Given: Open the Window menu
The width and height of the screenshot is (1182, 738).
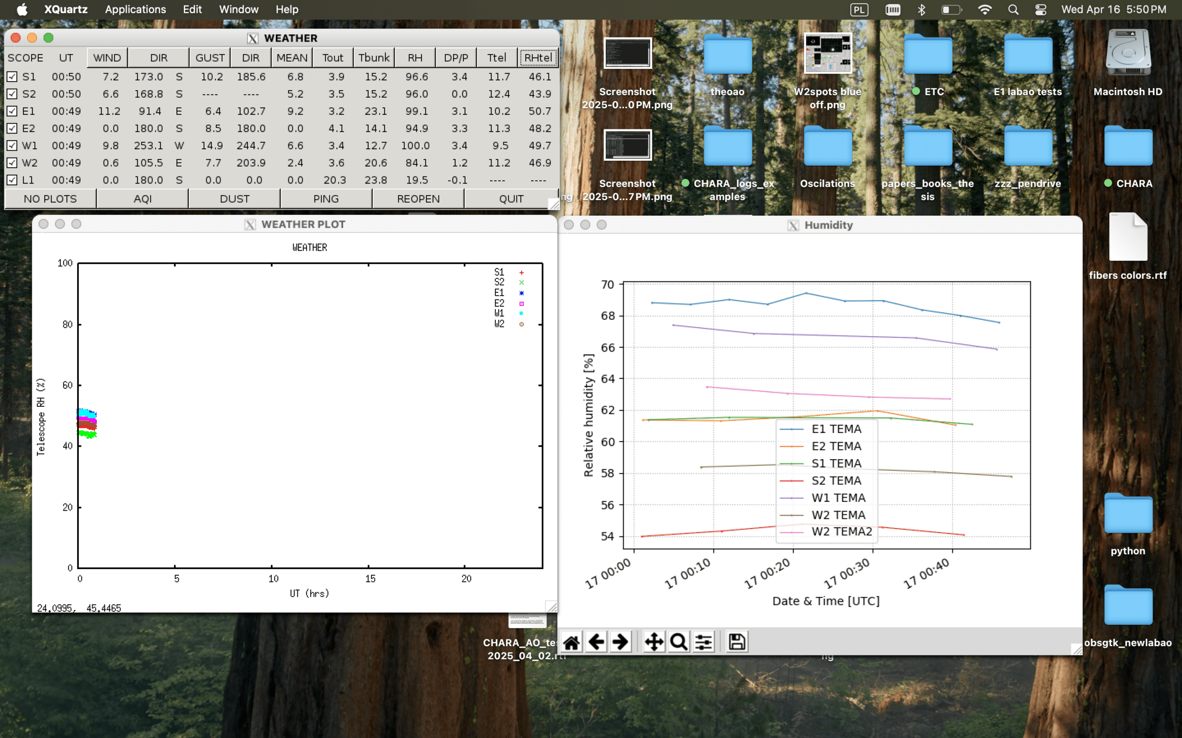Looking at the screenshot, I should (x=239, y=9).
